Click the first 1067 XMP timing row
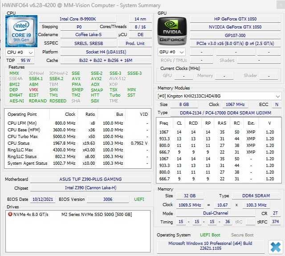Screen dimensions: 285x256 tap(219, 132)
